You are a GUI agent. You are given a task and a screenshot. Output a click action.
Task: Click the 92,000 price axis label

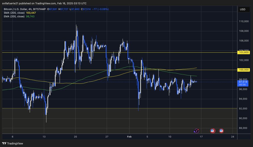click(x=243, y=109)
